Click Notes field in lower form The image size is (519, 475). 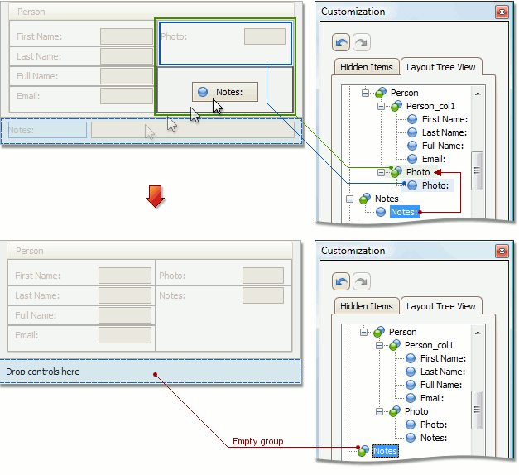(x=263, y=295)
